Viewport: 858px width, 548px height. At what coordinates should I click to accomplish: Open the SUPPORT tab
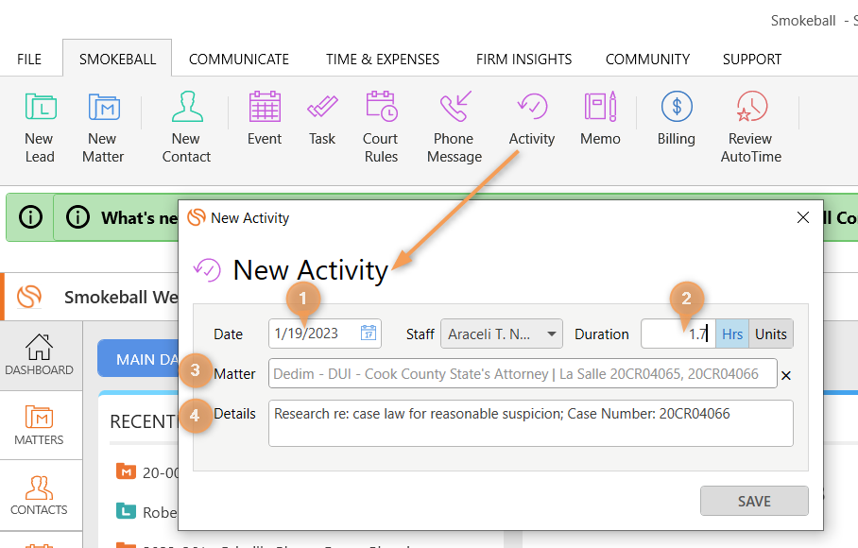tap(752, 60)
